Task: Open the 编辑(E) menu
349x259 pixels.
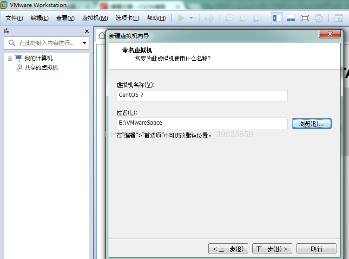Action: pyautogui.click(x=40, y=18)
